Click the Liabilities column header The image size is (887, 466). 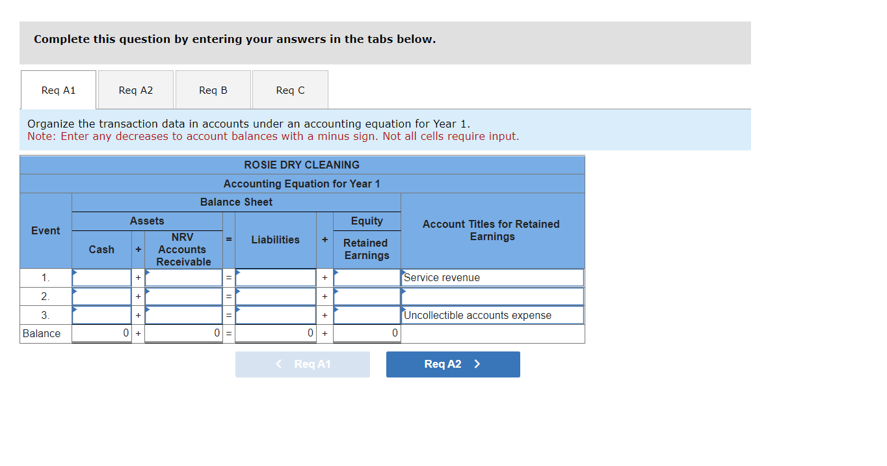tap(276, 240)
